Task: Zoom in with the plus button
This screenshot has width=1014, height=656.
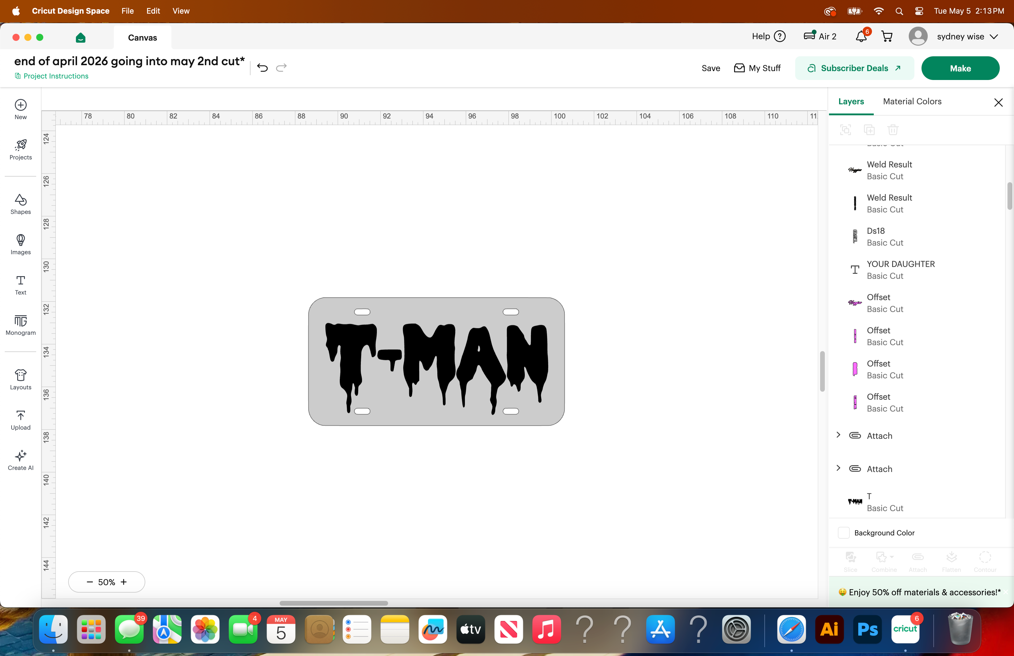Action: (x=124, y=582)
